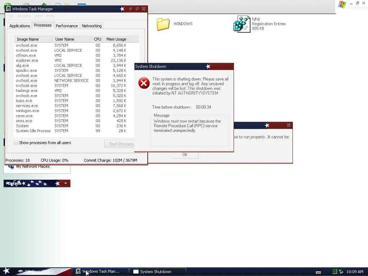Switch to the Applications tab

[20, 26]
